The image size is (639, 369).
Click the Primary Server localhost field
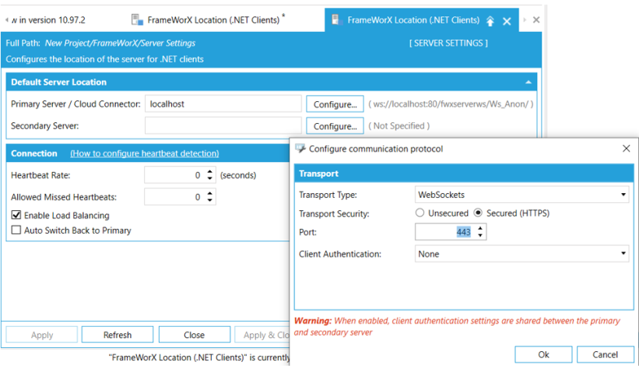pos(223,104)
